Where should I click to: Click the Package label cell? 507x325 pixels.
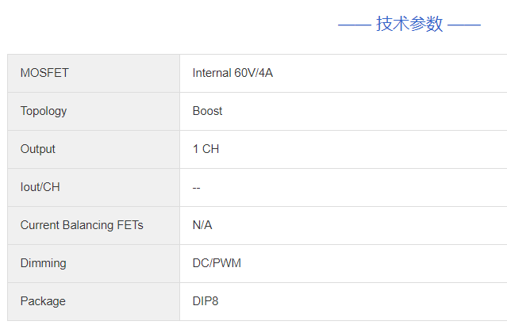click(43, 301)
